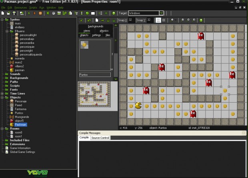Create a new project file

point(3,13)
